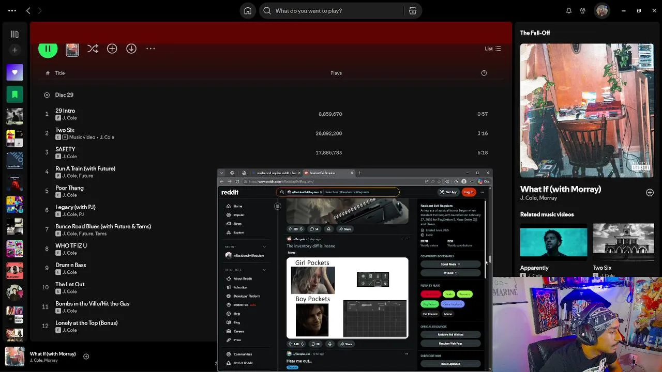The height and width of the screenshot is (372, 662).
Task: Filter subreddit by Guide flair
Action: (x=449, y=295)
